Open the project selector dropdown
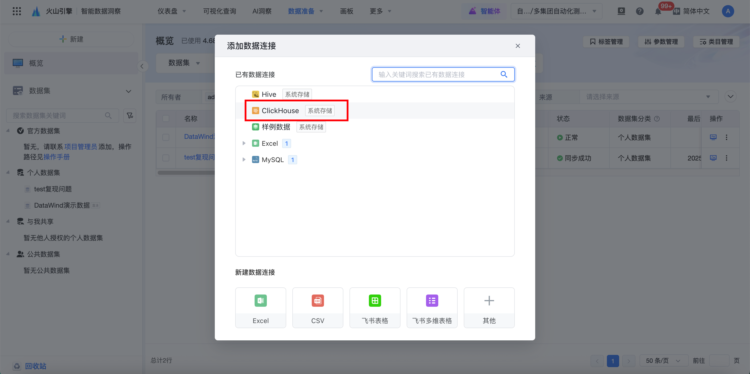This screenshot has width=750, height=374. 556,11
